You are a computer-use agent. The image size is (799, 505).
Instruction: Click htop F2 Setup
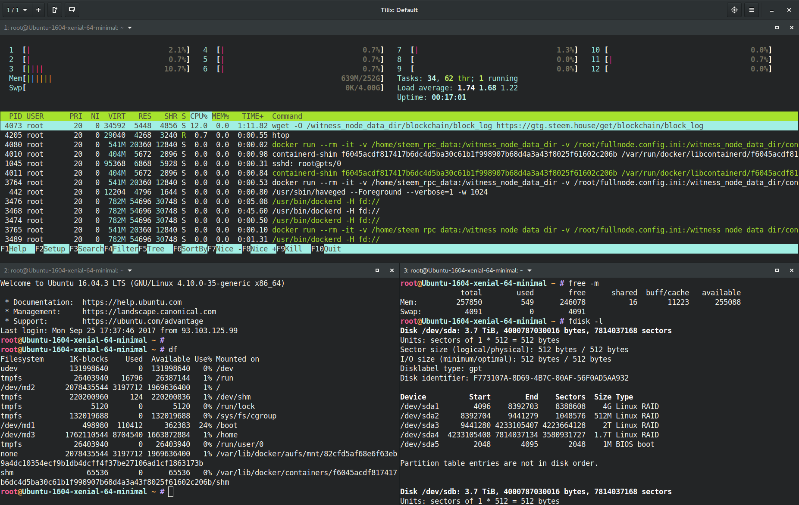pos(52,249)
